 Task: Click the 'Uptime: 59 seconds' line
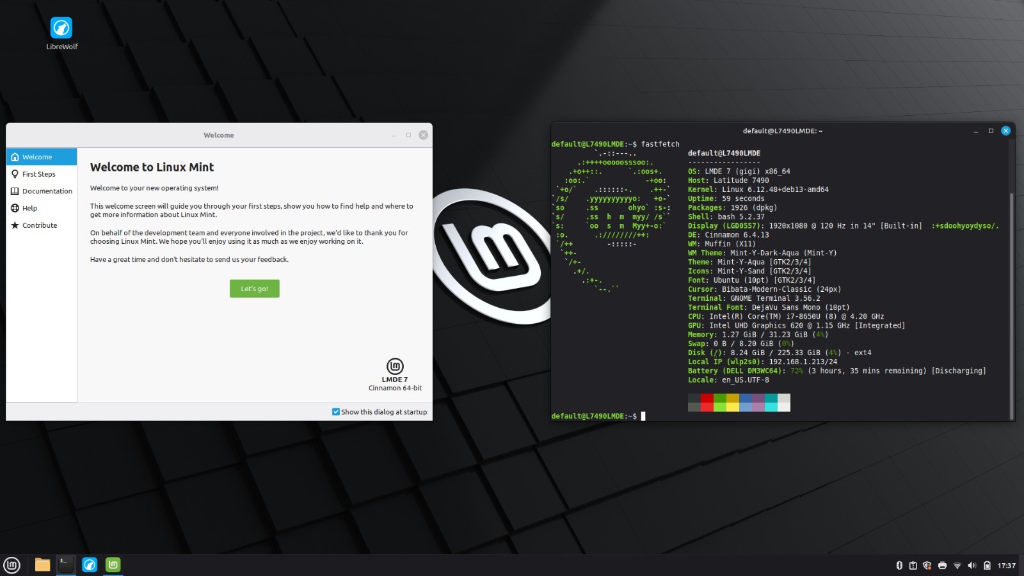726,198
